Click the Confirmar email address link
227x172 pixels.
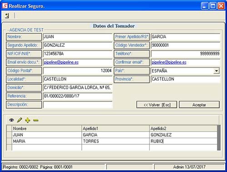point(169,62)
